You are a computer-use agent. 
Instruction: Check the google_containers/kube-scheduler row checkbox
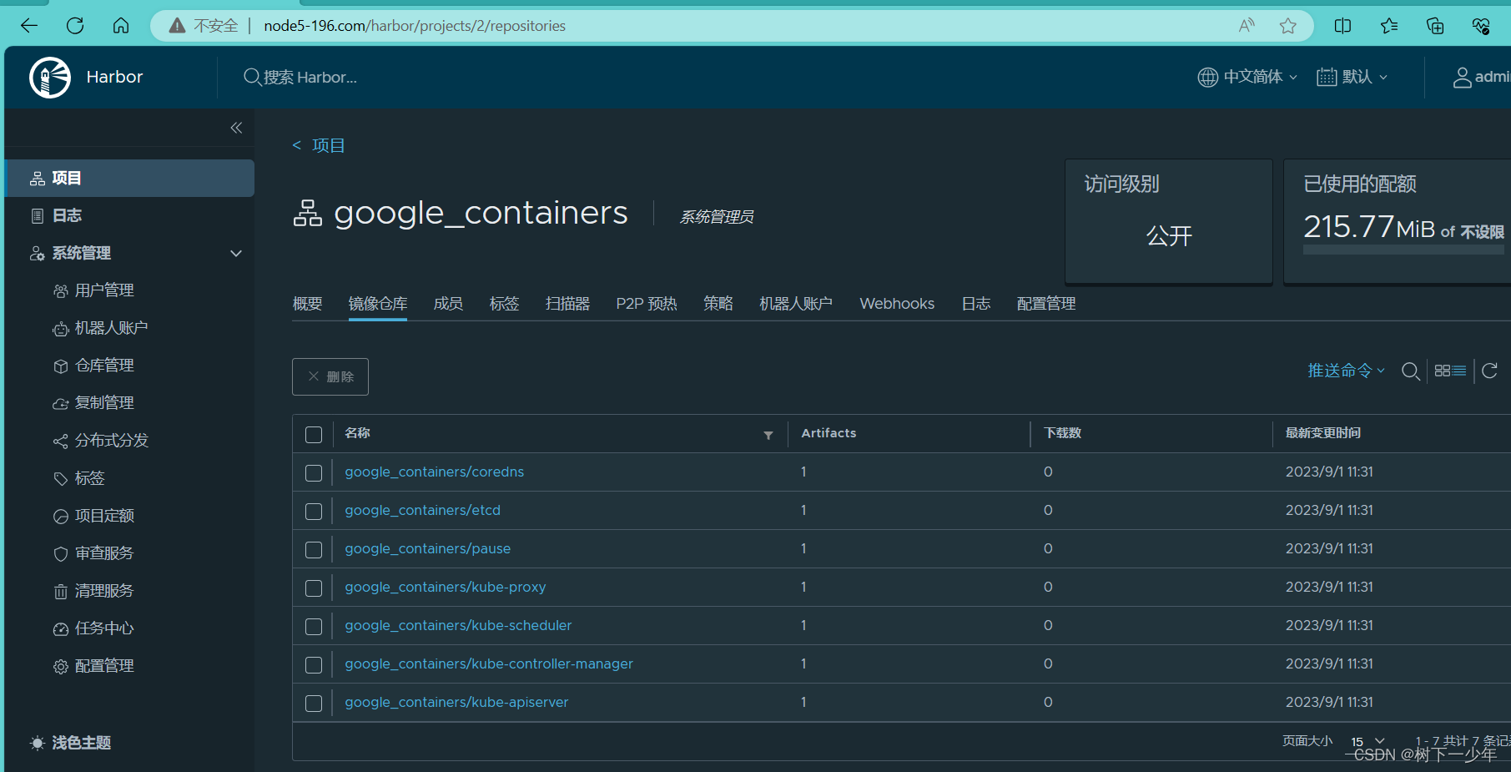tap(314, 627)
